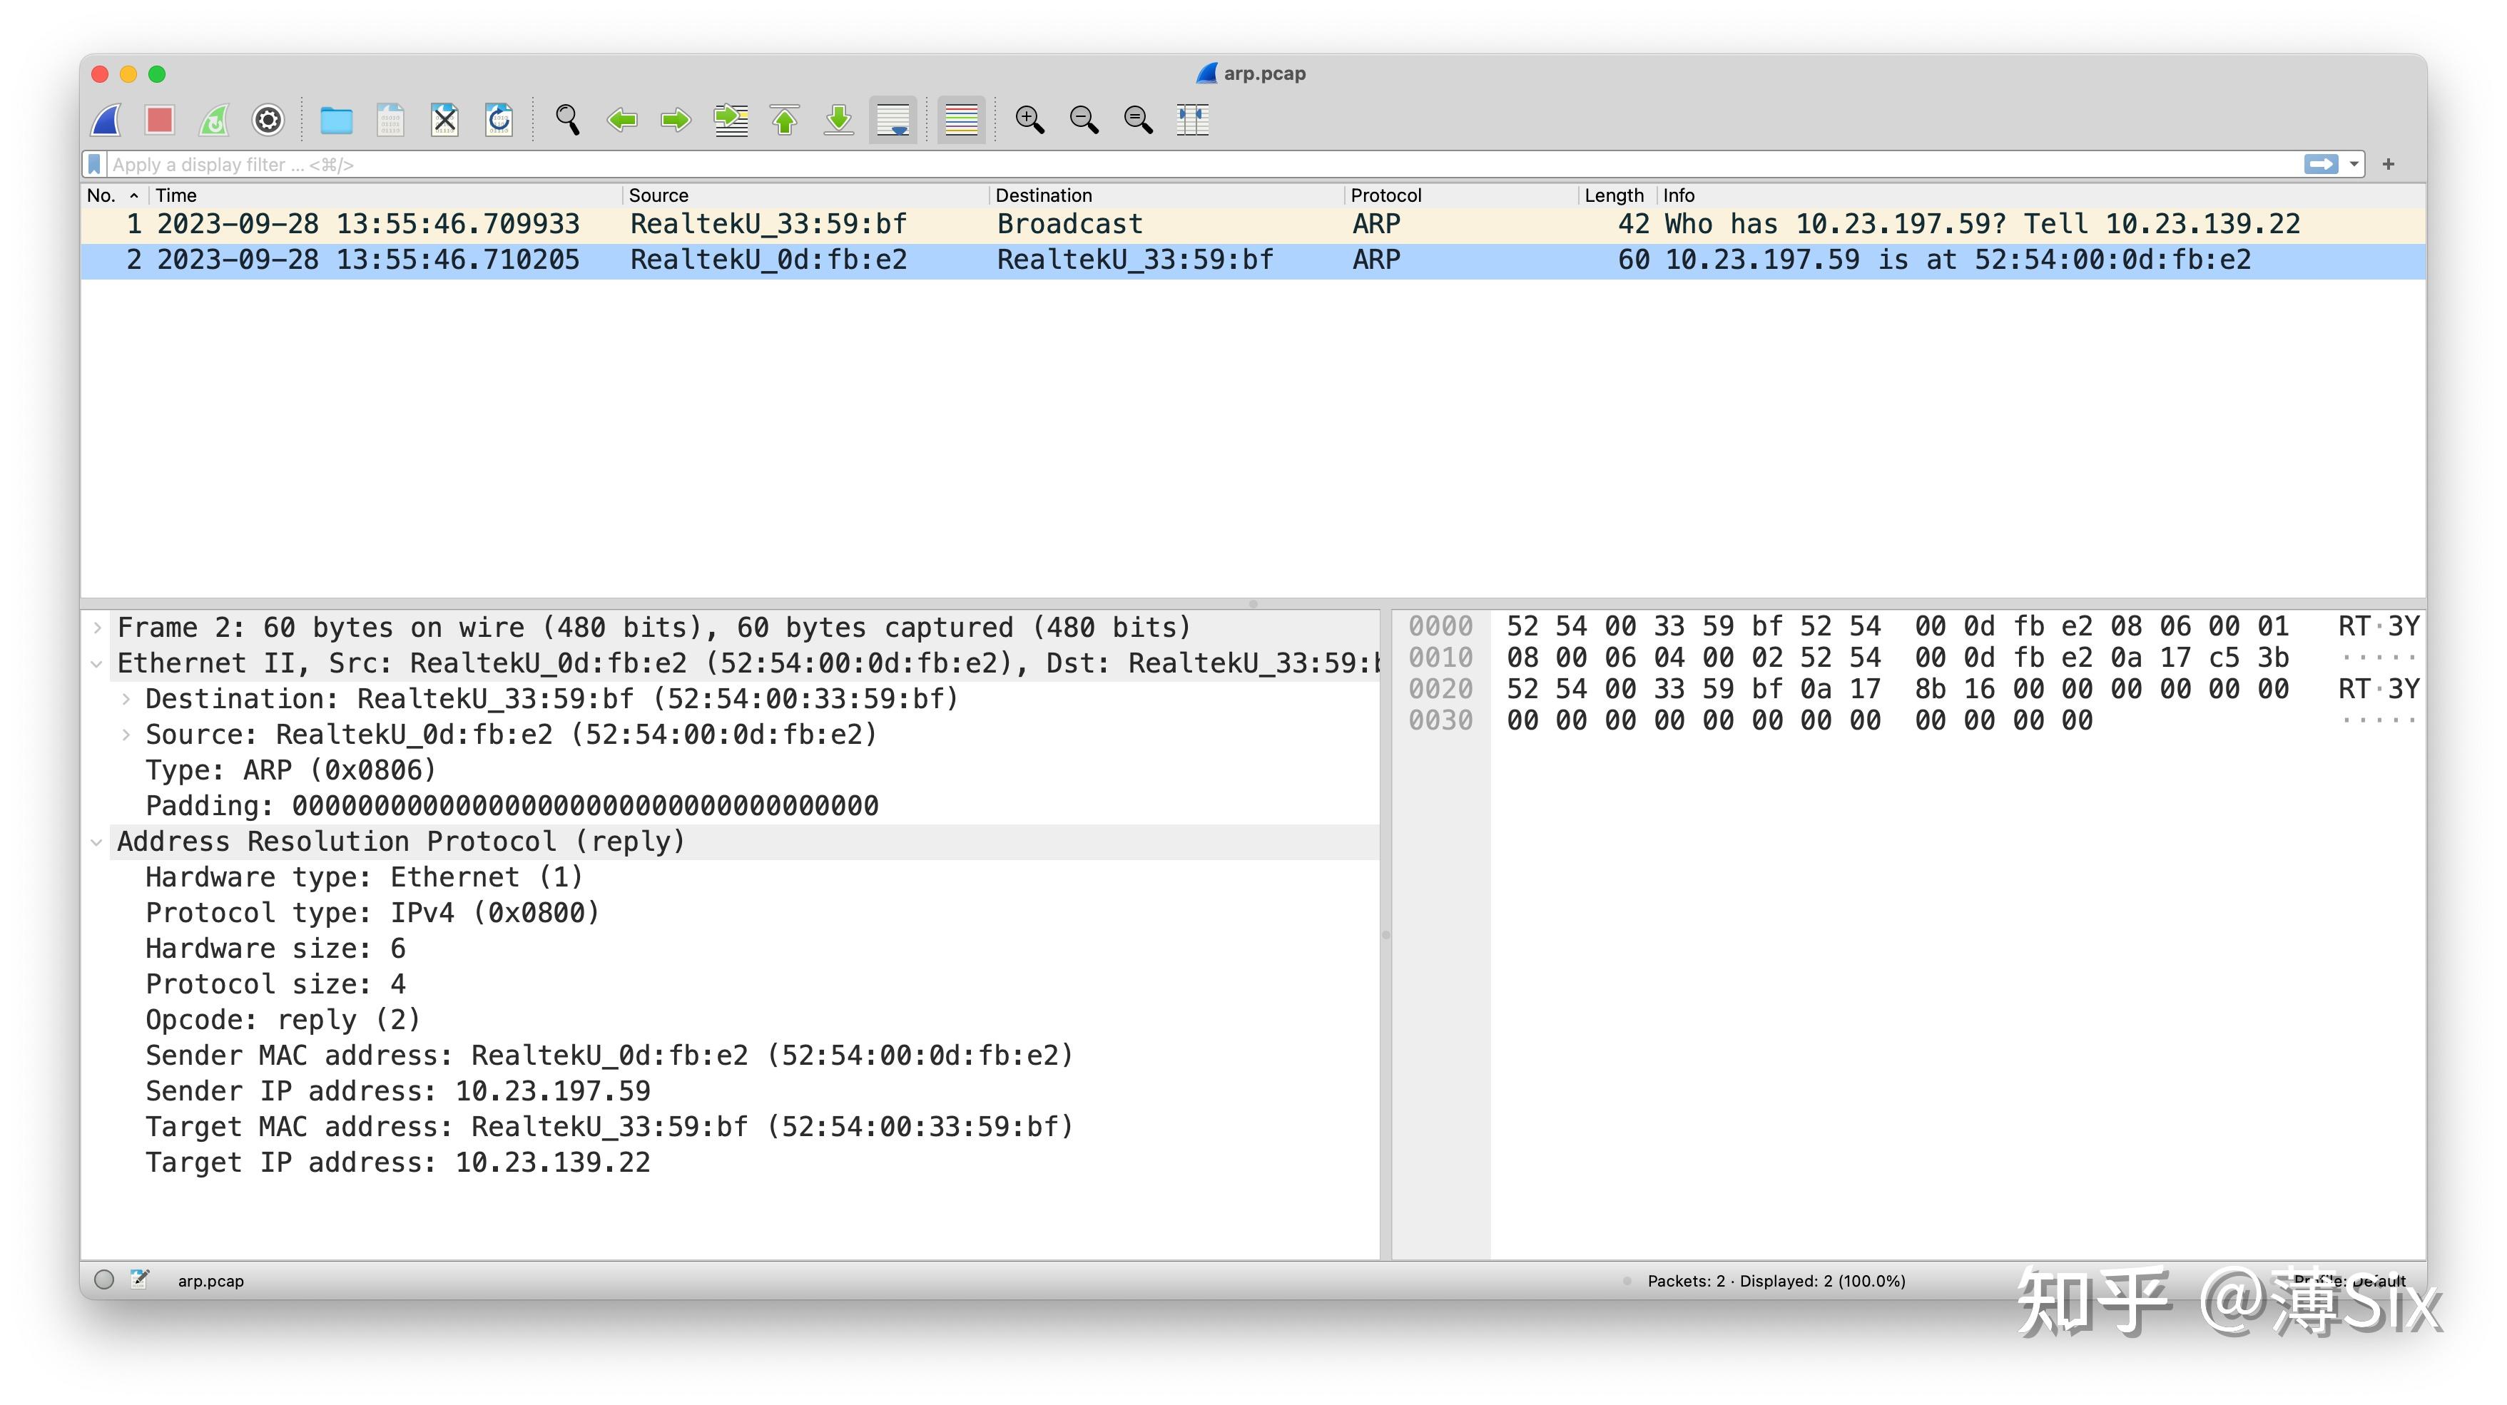Sort by the Source column header
Screen dimensions: 2507x1405
[658, 195]
